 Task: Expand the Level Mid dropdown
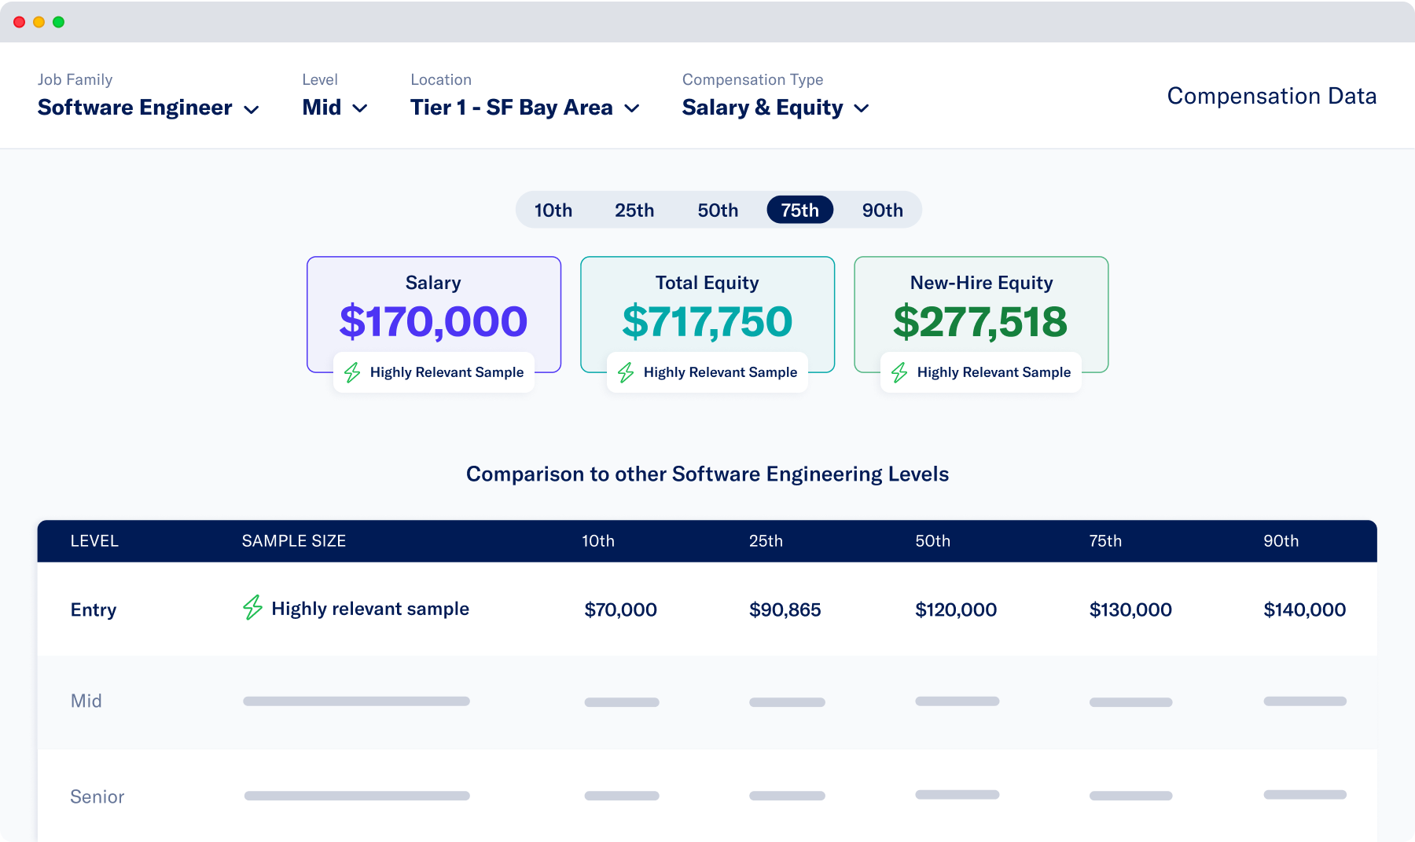pos(335,108)
